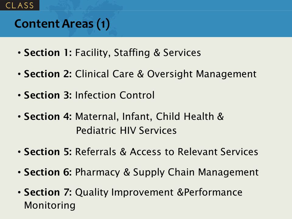
Task: Click the Content Areas (1) title
Action: (x=62, y=24)
